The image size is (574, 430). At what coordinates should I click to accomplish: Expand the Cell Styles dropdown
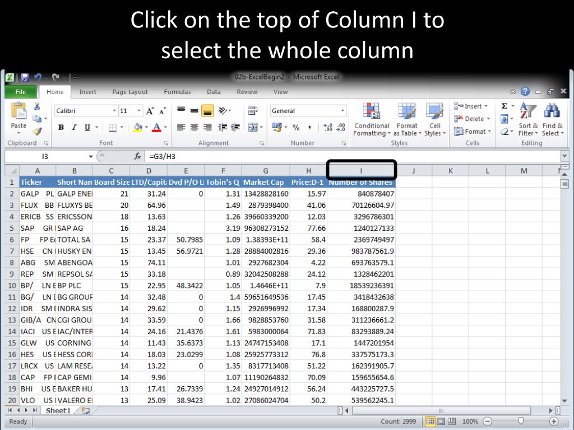pyautogui.click(x=434, y=119)
